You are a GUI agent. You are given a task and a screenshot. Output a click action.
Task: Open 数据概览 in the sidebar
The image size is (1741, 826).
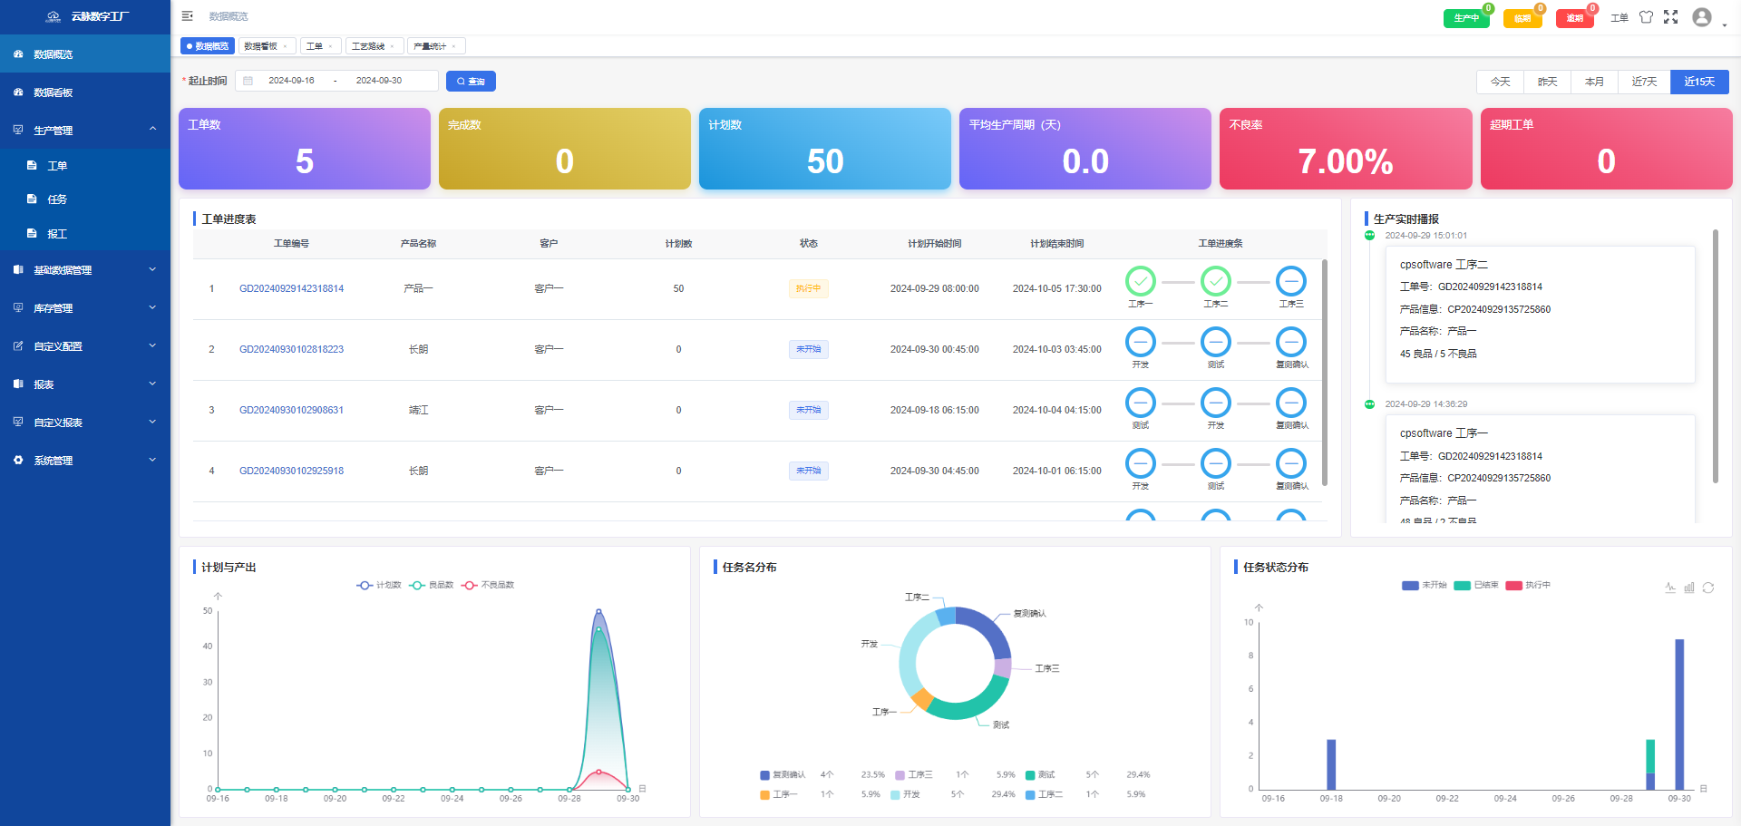85,54
